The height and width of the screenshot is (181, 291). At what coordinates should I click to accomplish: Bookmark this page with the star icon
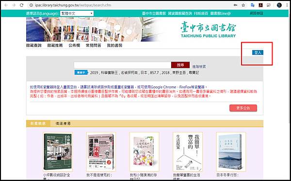[243, 5]
